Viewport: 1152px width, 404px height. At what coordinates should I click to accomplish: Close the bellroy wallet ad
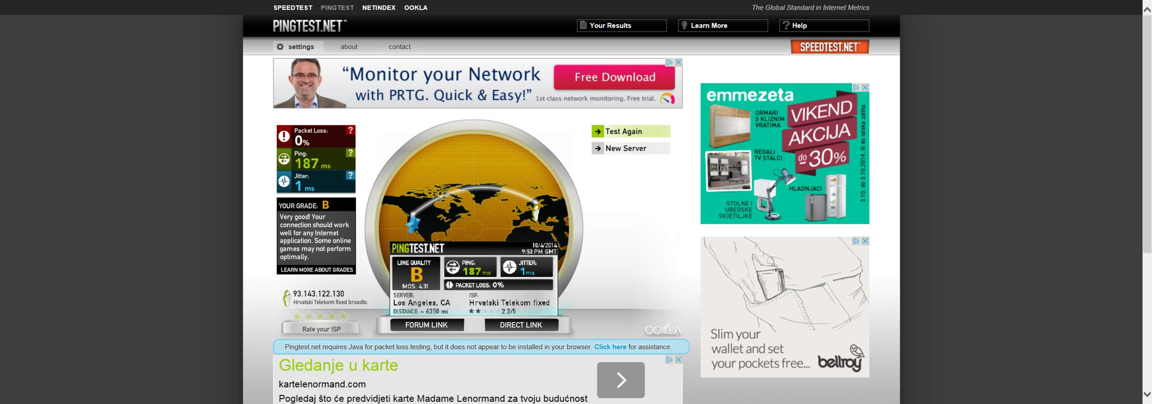(x=865, y=241)
